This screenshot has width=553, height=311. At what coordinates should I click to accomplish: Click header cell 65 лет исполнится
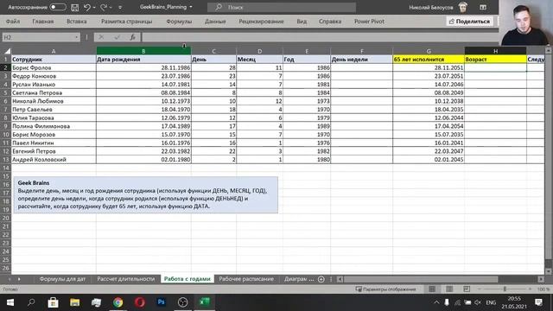[429, 60]
